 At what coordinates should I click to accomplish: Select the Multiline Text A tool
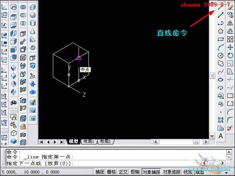(221, 136)
